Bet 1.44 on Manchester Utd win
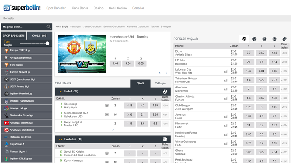This screenshot has width=291, height=163. tap(115, 63)
